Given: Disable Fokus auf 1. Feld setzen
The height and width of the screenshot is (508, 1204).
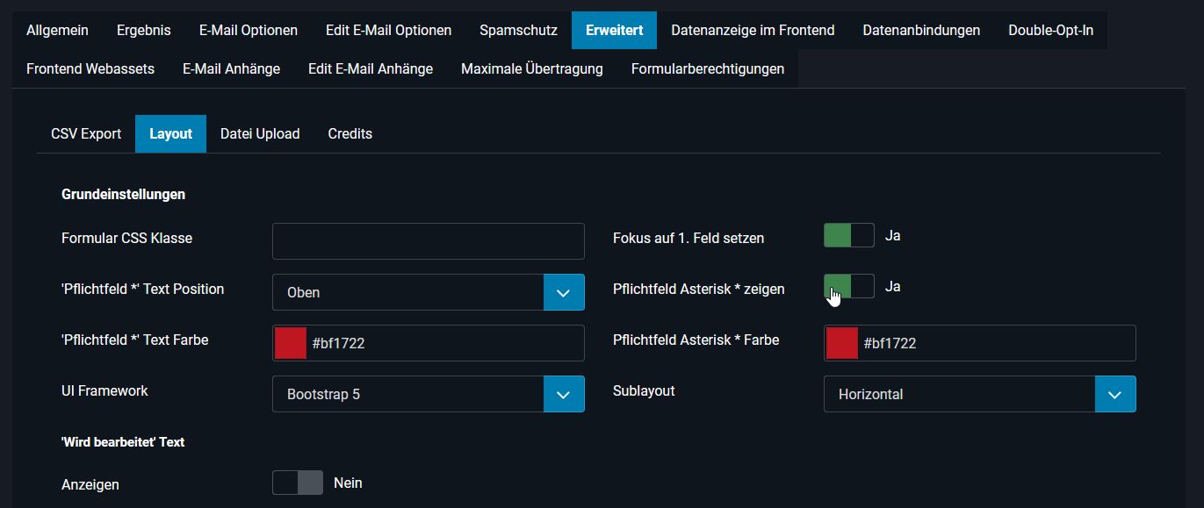Looking at the screenshot, I should pos(848,234).
